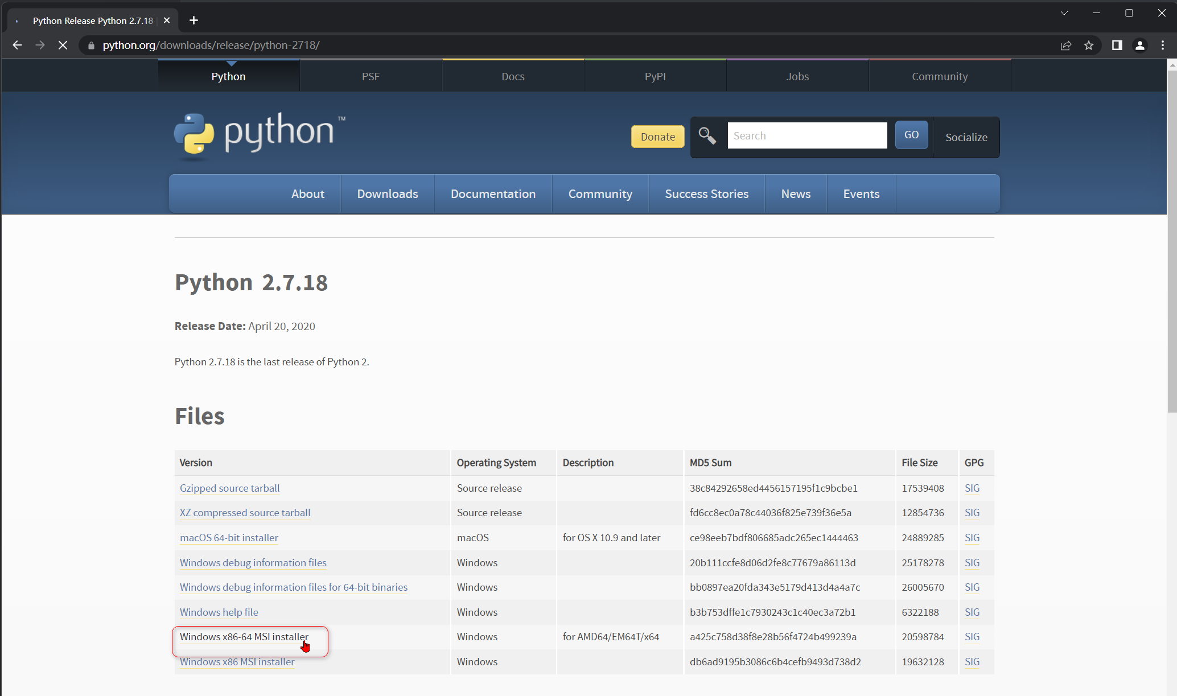Open SIG for Windows x86-64 MSI installer
The height and width of the screenshot is (696, 1177).
[972, 636]
